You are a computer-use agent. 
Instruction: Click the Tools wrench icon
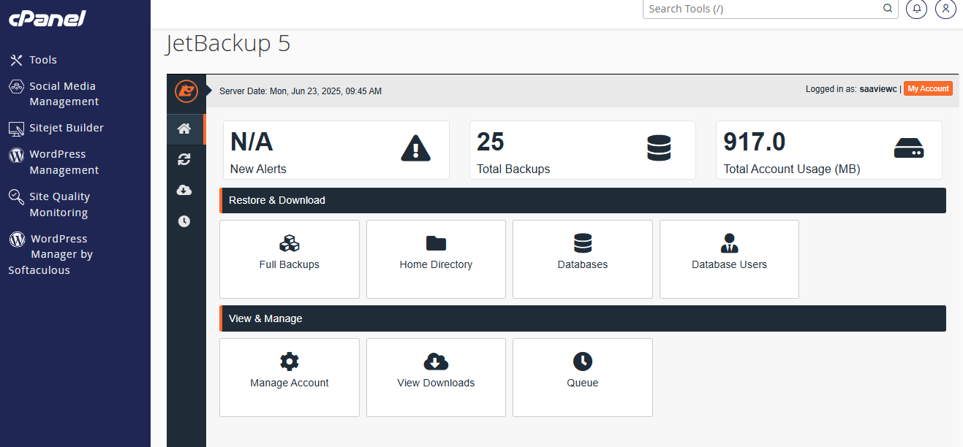(x=16, y=60)
